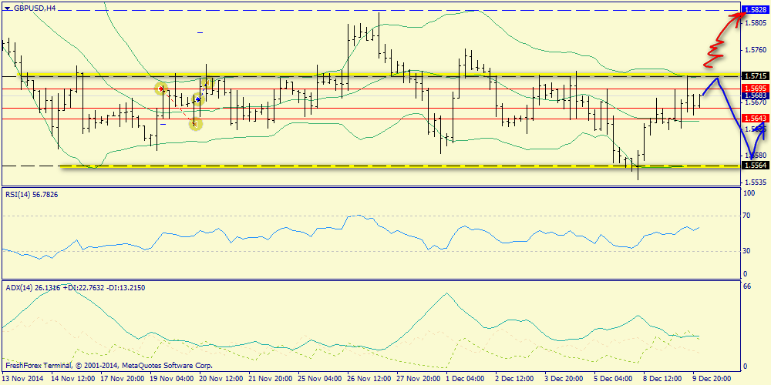Select the red 1.5695 price label
The height and width of the screenshot is (385, 771).
(754, 88)
